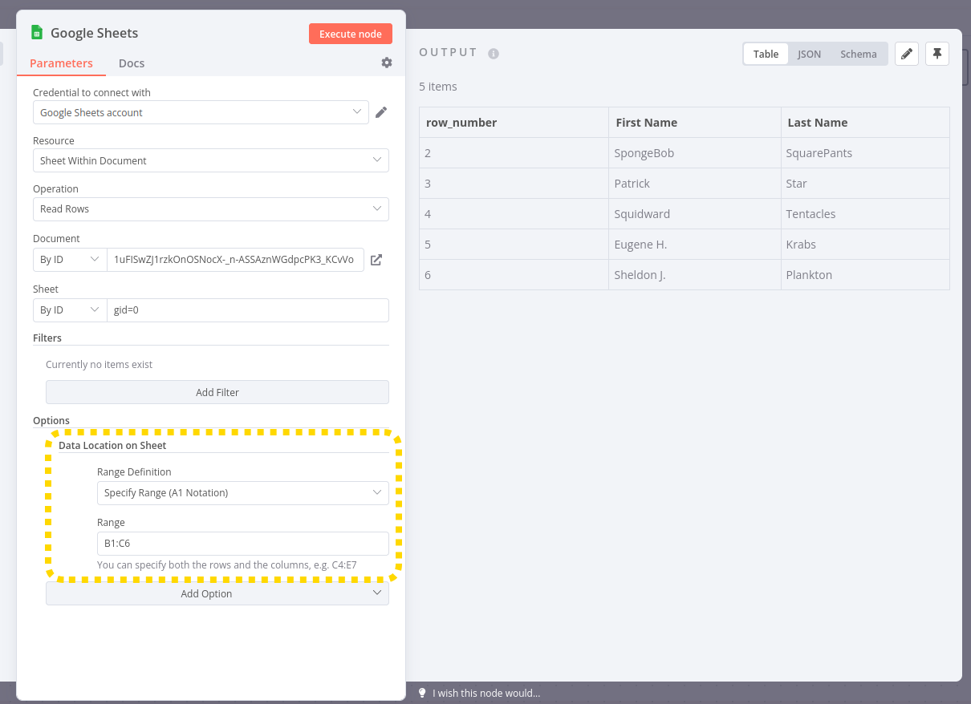The image size is (971, 704).
Task: Open the Add Option dropdown
Action: coord(217,593)
